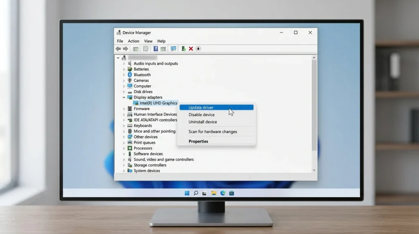
Task: Expand the Firmware node
Action: pos(124,109)
